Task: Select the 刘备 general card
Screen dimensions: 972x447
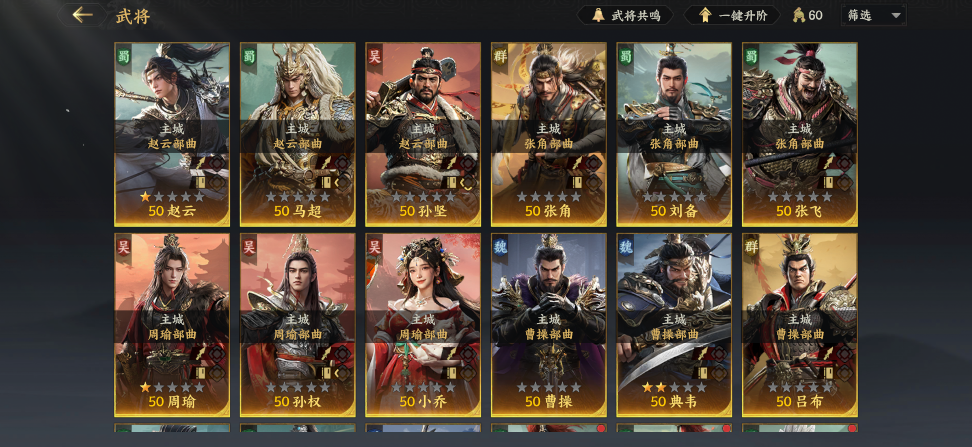Action: [x=674, y=134]
